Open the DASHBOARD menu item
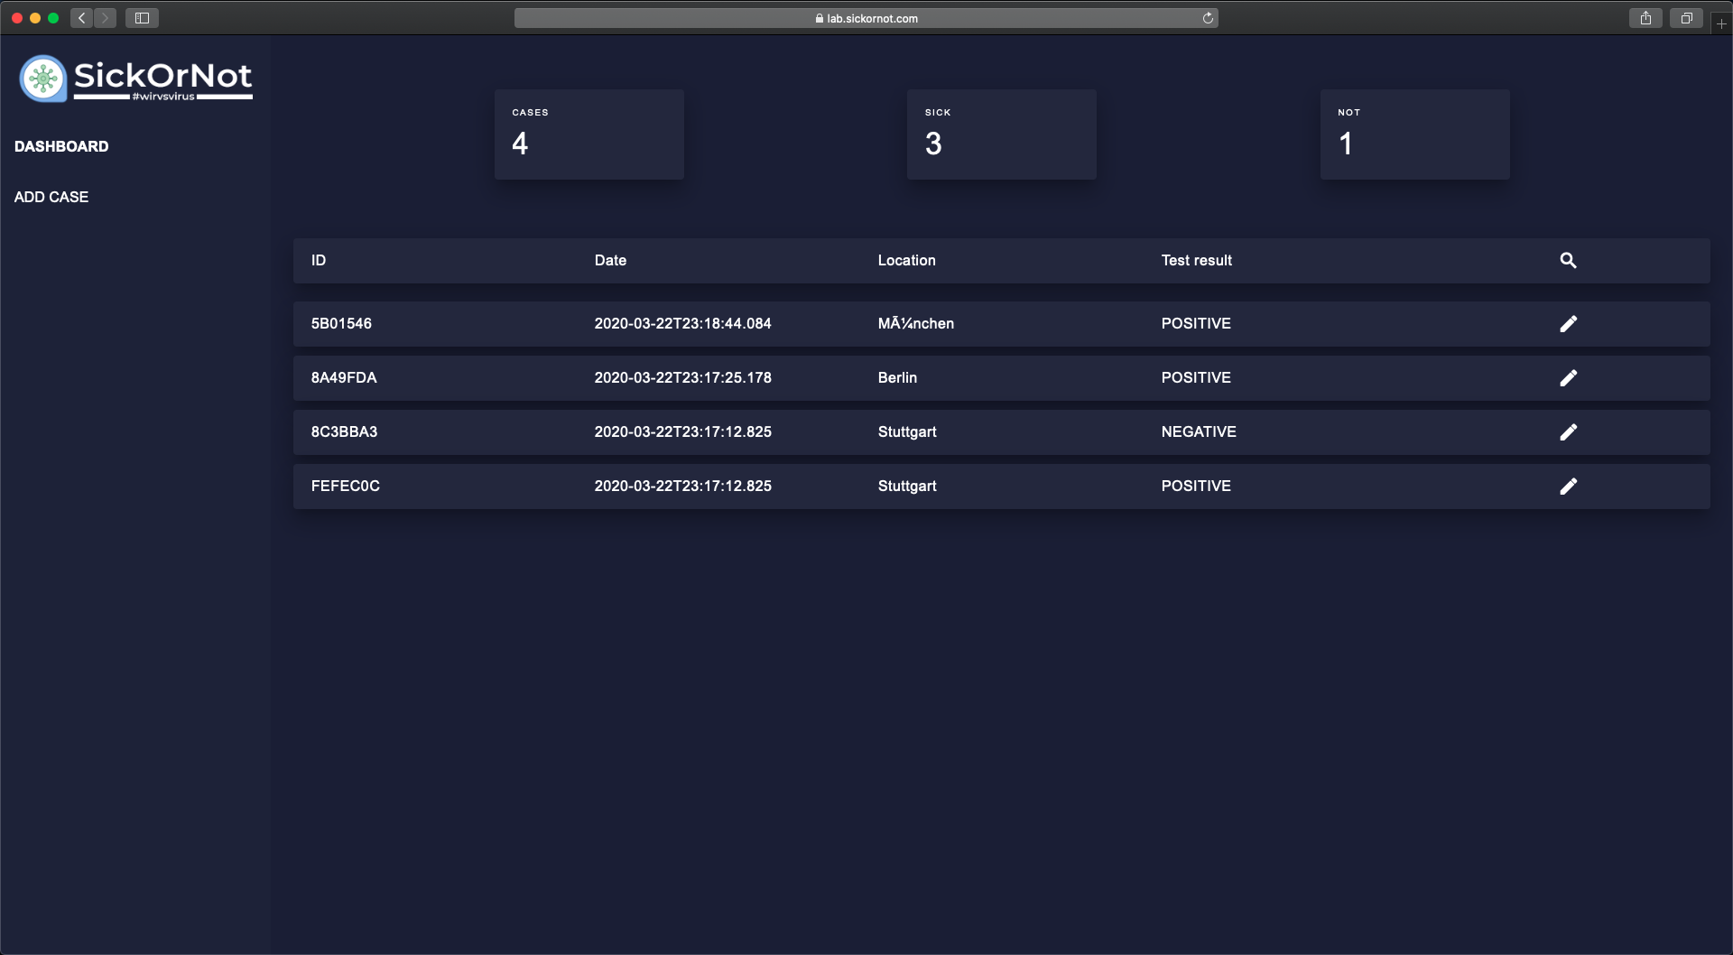Image resolution: width=1733 pixels, height=955 pixels. tap(61, 146)
